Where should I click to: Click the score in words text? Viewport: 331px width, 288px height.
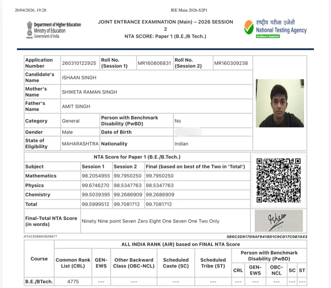click(151, 221)
